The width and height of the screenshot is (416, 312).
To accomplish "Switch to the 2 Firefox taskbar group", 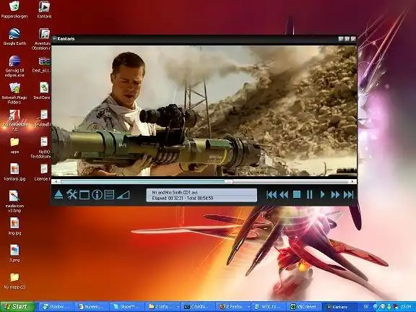I will pos(233,307).
